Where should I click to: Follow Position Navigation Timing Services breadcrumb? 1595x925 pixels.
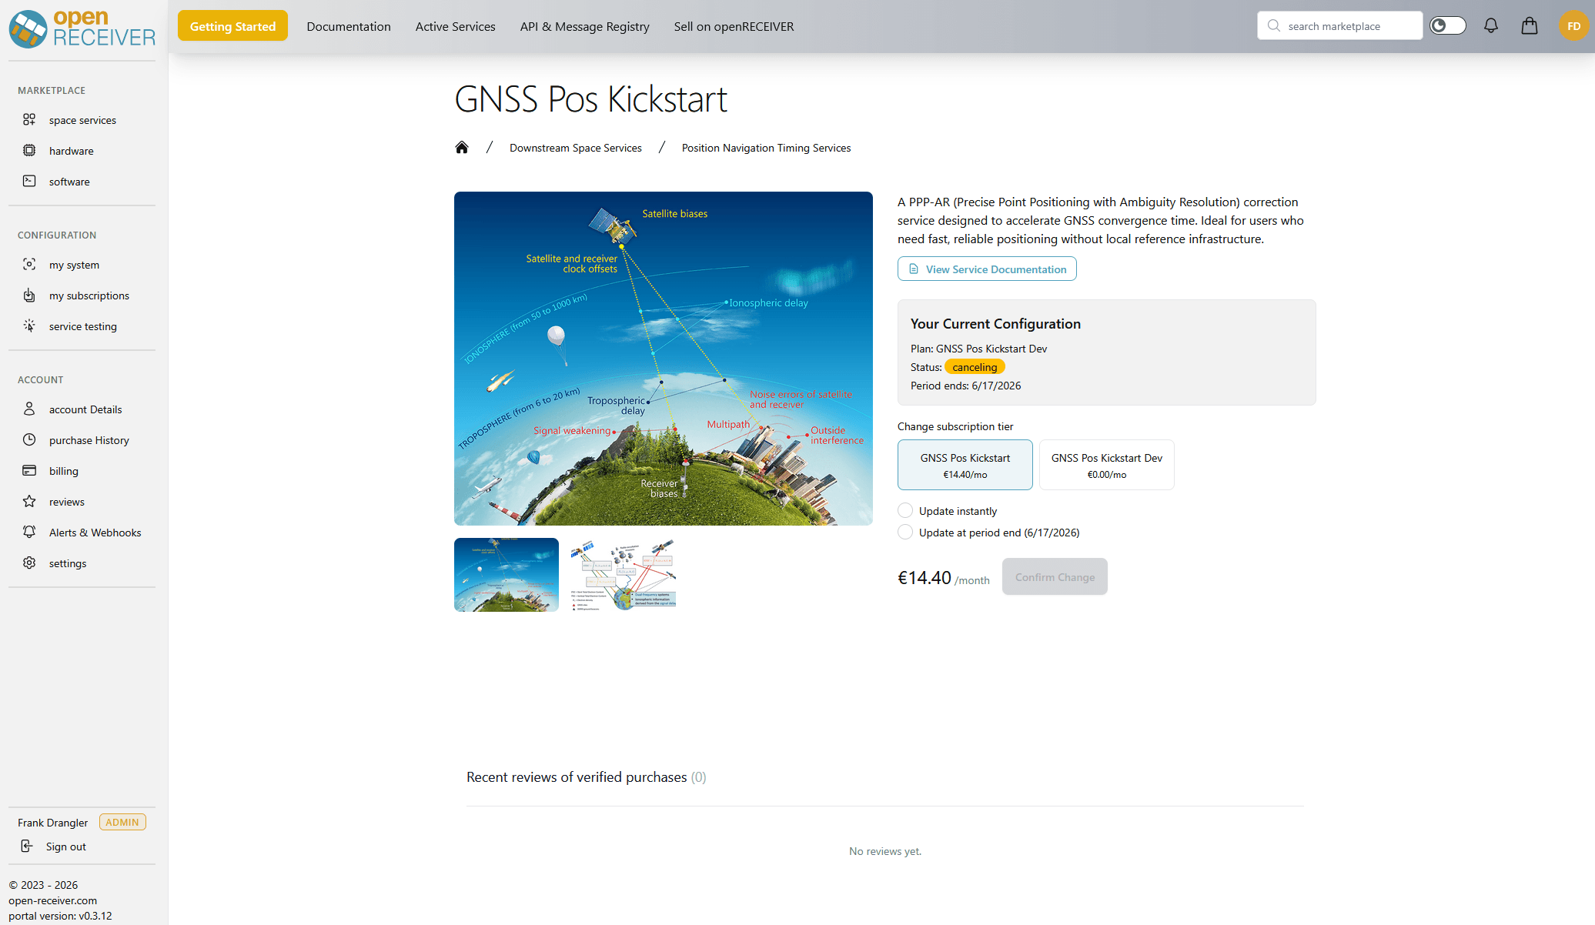click(x=767, y=148)
